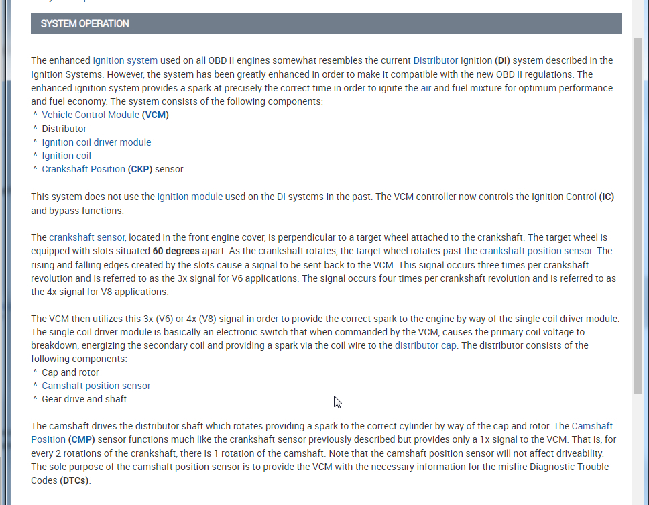The width and height of the screenshot is (649, 505).
Task: Open the 'ignition system' hyperlink
Action: pos(125,60)
